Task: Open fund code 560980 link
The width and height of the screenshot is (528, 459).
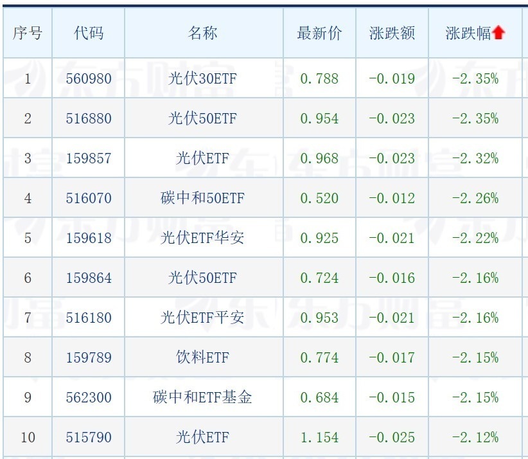Action: point(89,78)
